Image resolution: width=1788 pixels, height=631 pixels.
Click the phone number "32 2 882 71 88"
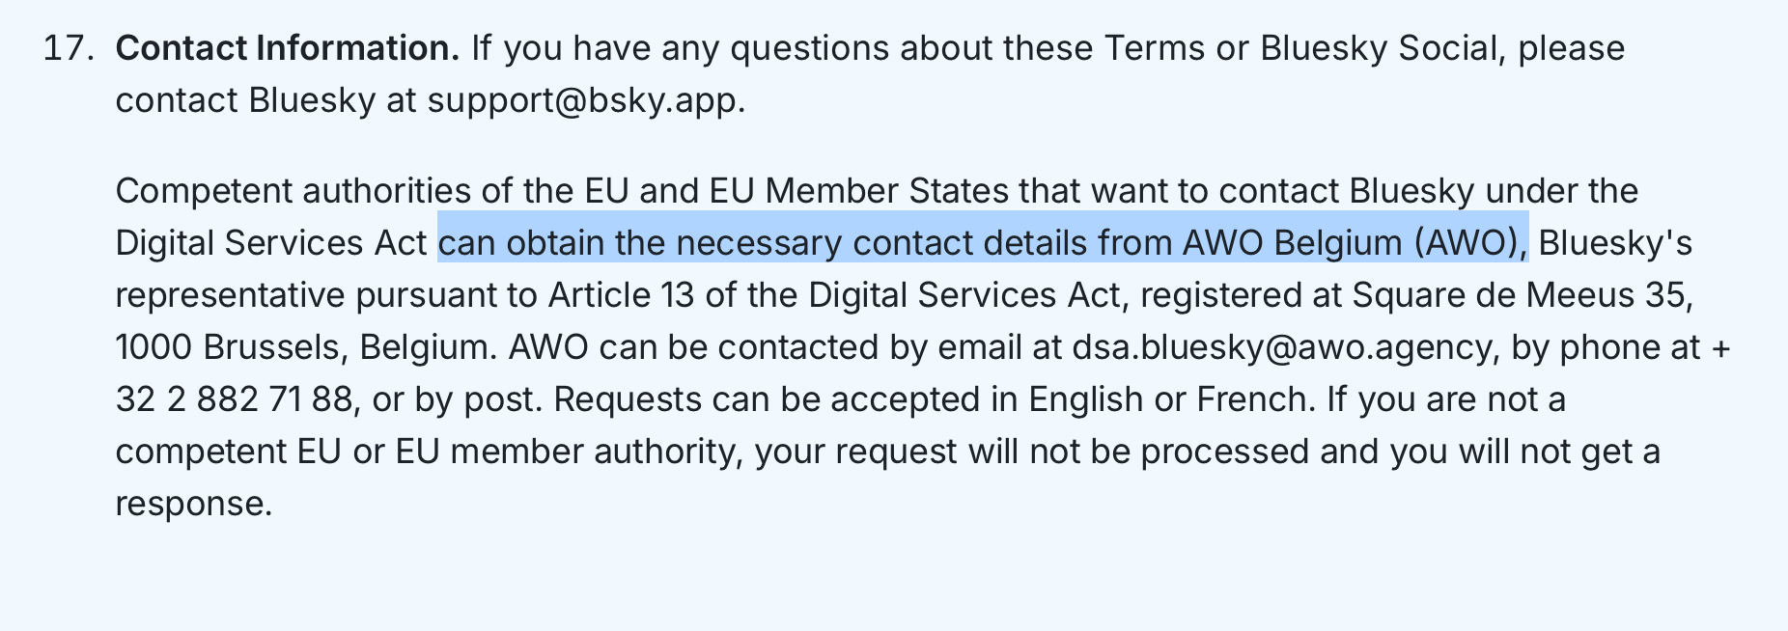234,399
